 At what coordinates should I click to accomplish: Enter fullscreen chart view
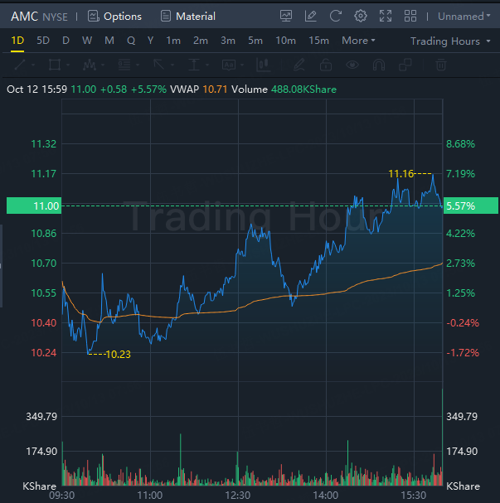tap(385, 16)
